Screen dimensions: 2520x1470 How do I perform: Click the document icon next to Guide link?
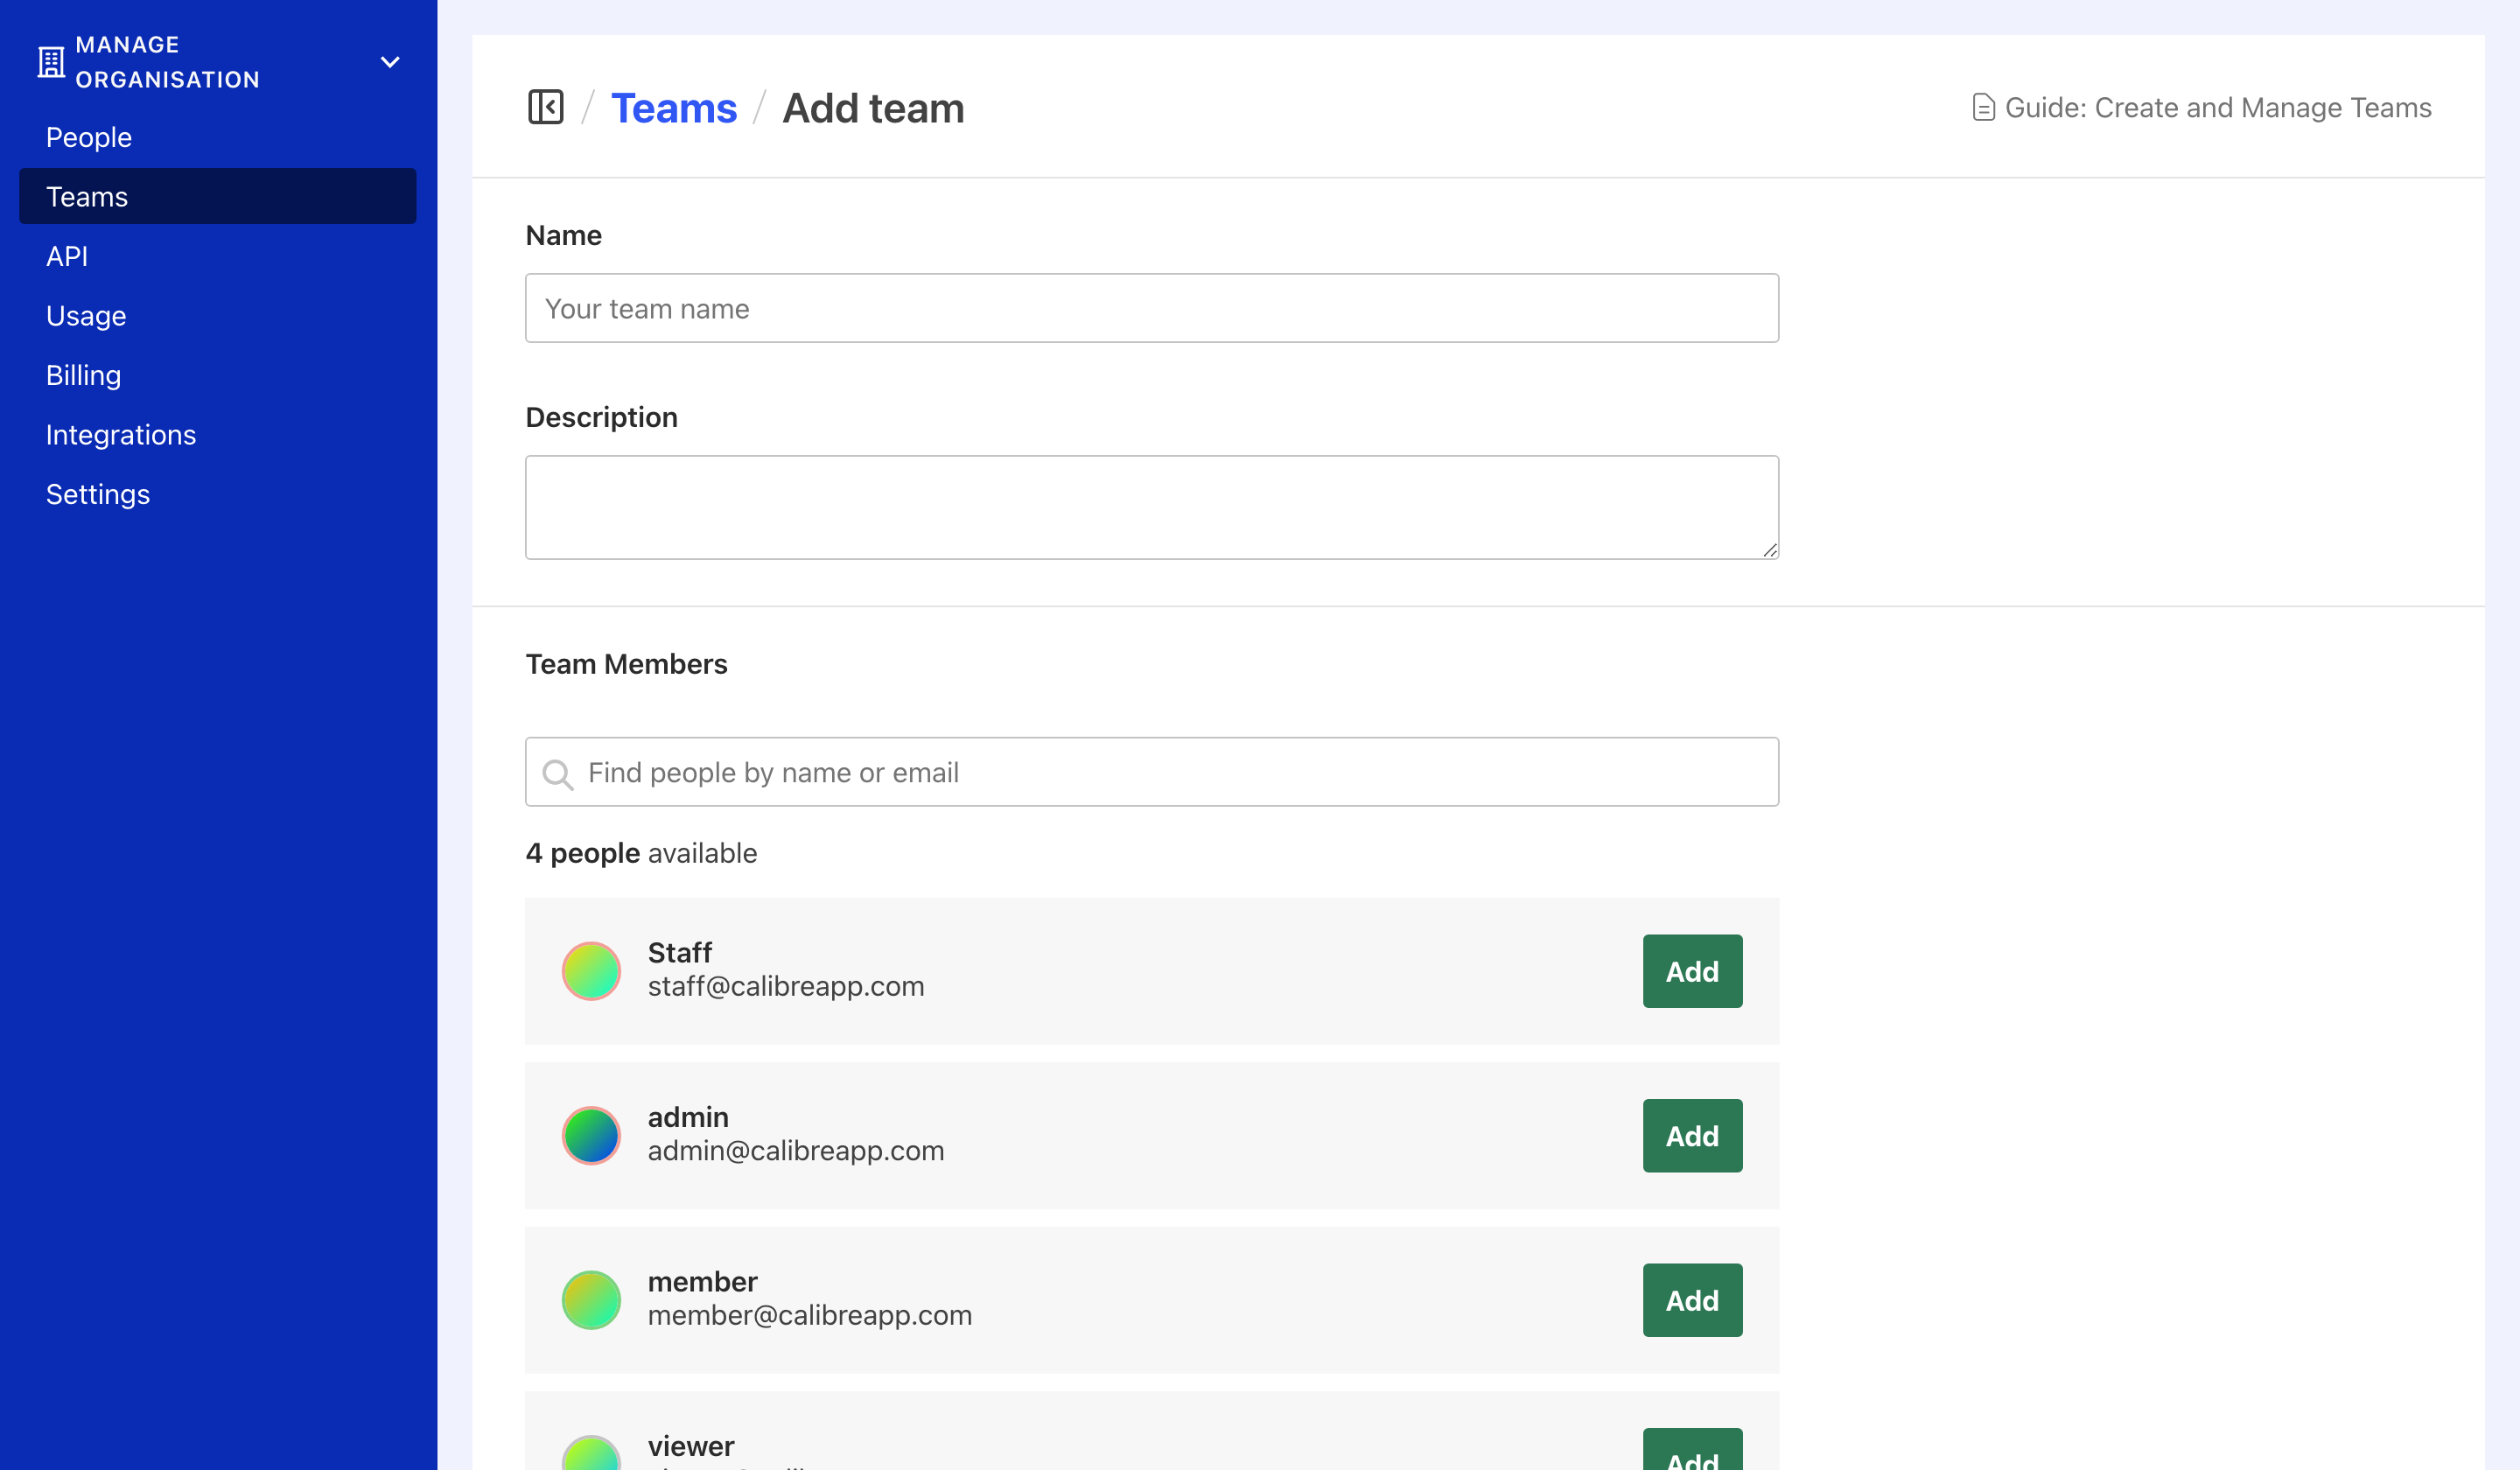(x=1984, y=106)
